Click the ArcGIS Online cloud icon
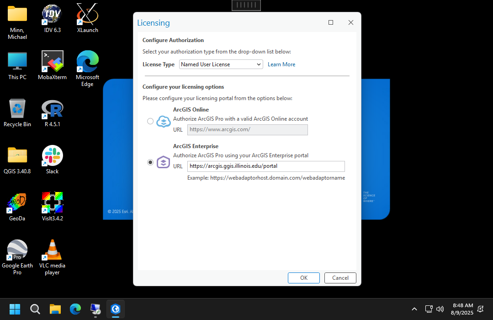The width and height of the screenshot is (493, 320). pos(164,122)
